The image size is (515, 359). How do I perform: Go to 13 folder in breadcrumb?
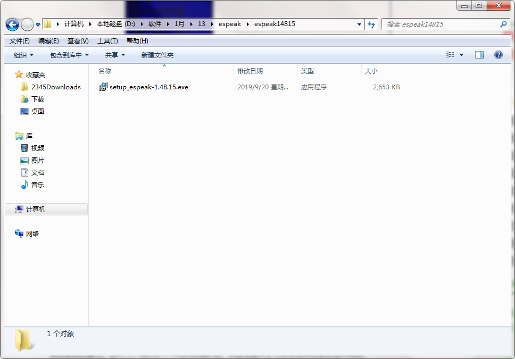[201, 24]
